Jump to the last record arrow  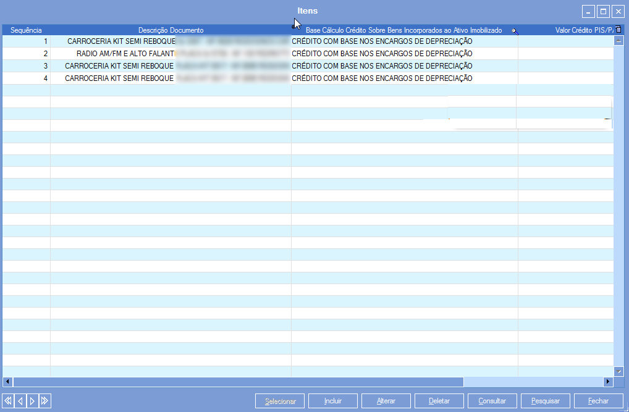(44, 401)
